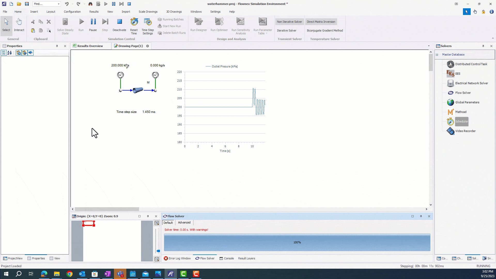
Task: Click the Cut scissors icon
Action: (x=33, y=22)
